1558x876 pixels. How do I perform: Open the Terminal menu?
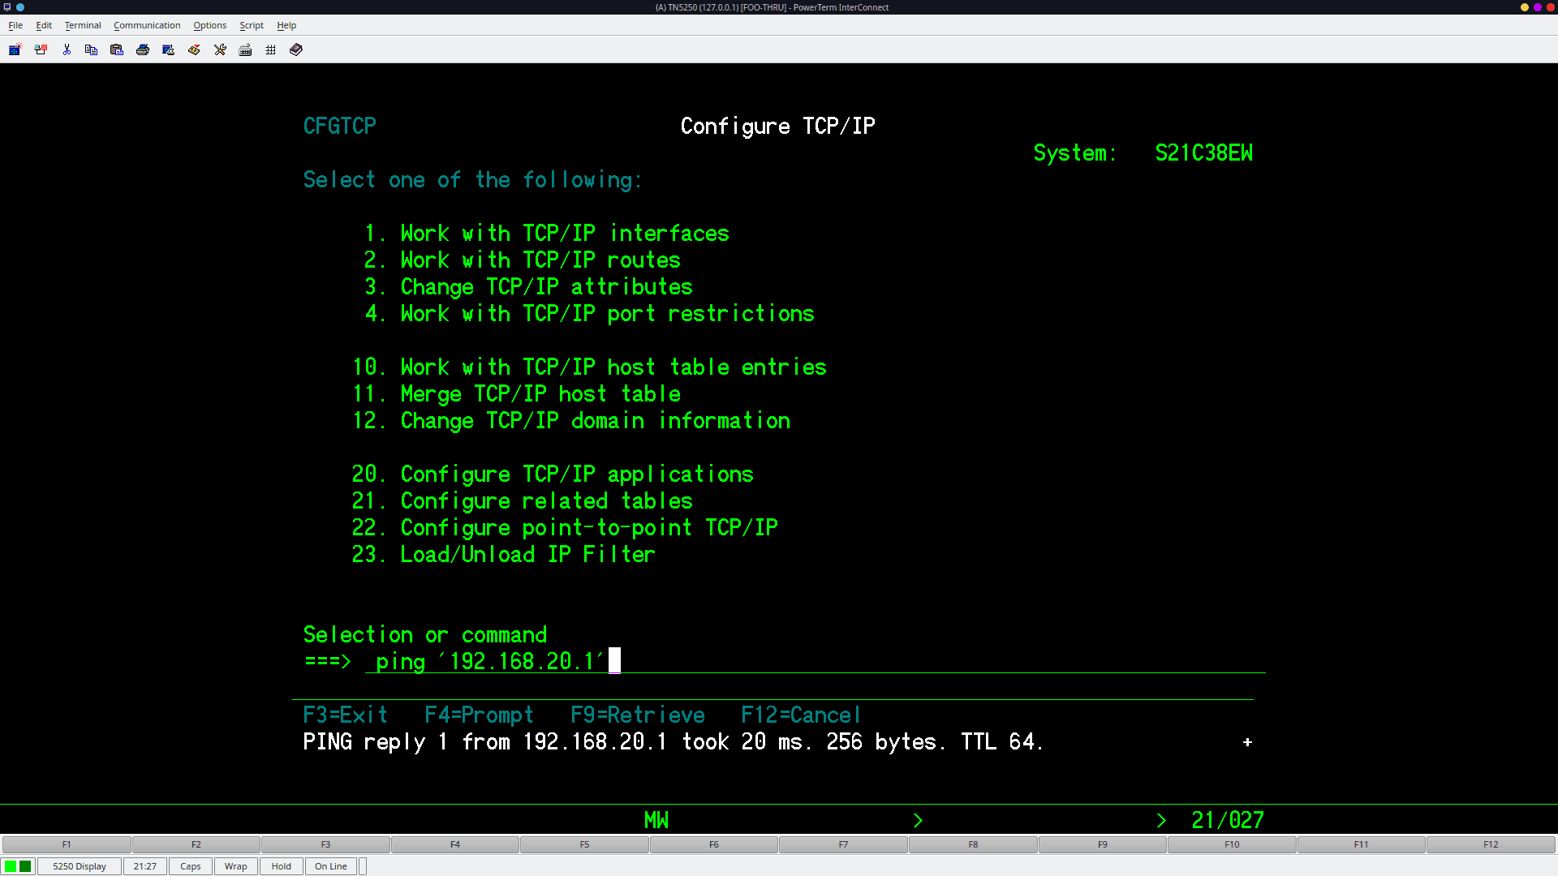click(x=82, y=25)
